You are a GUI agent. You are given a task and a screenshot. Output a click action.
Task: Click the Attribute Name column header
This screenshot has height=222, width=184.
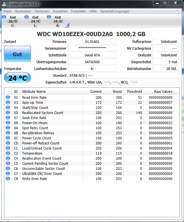(x=51, y=92)
